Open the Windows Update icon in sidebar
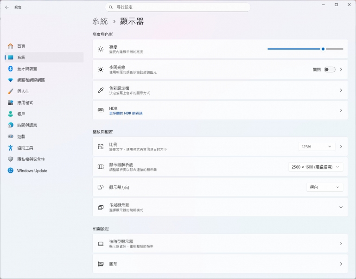This screenshot has height=279, width=356. coord(10,171)
